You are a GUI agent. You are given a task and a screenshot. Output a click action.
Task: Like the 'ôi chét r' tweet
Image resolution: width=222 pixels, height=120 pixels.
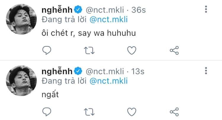pyautogui.click(x=131, y=51)
